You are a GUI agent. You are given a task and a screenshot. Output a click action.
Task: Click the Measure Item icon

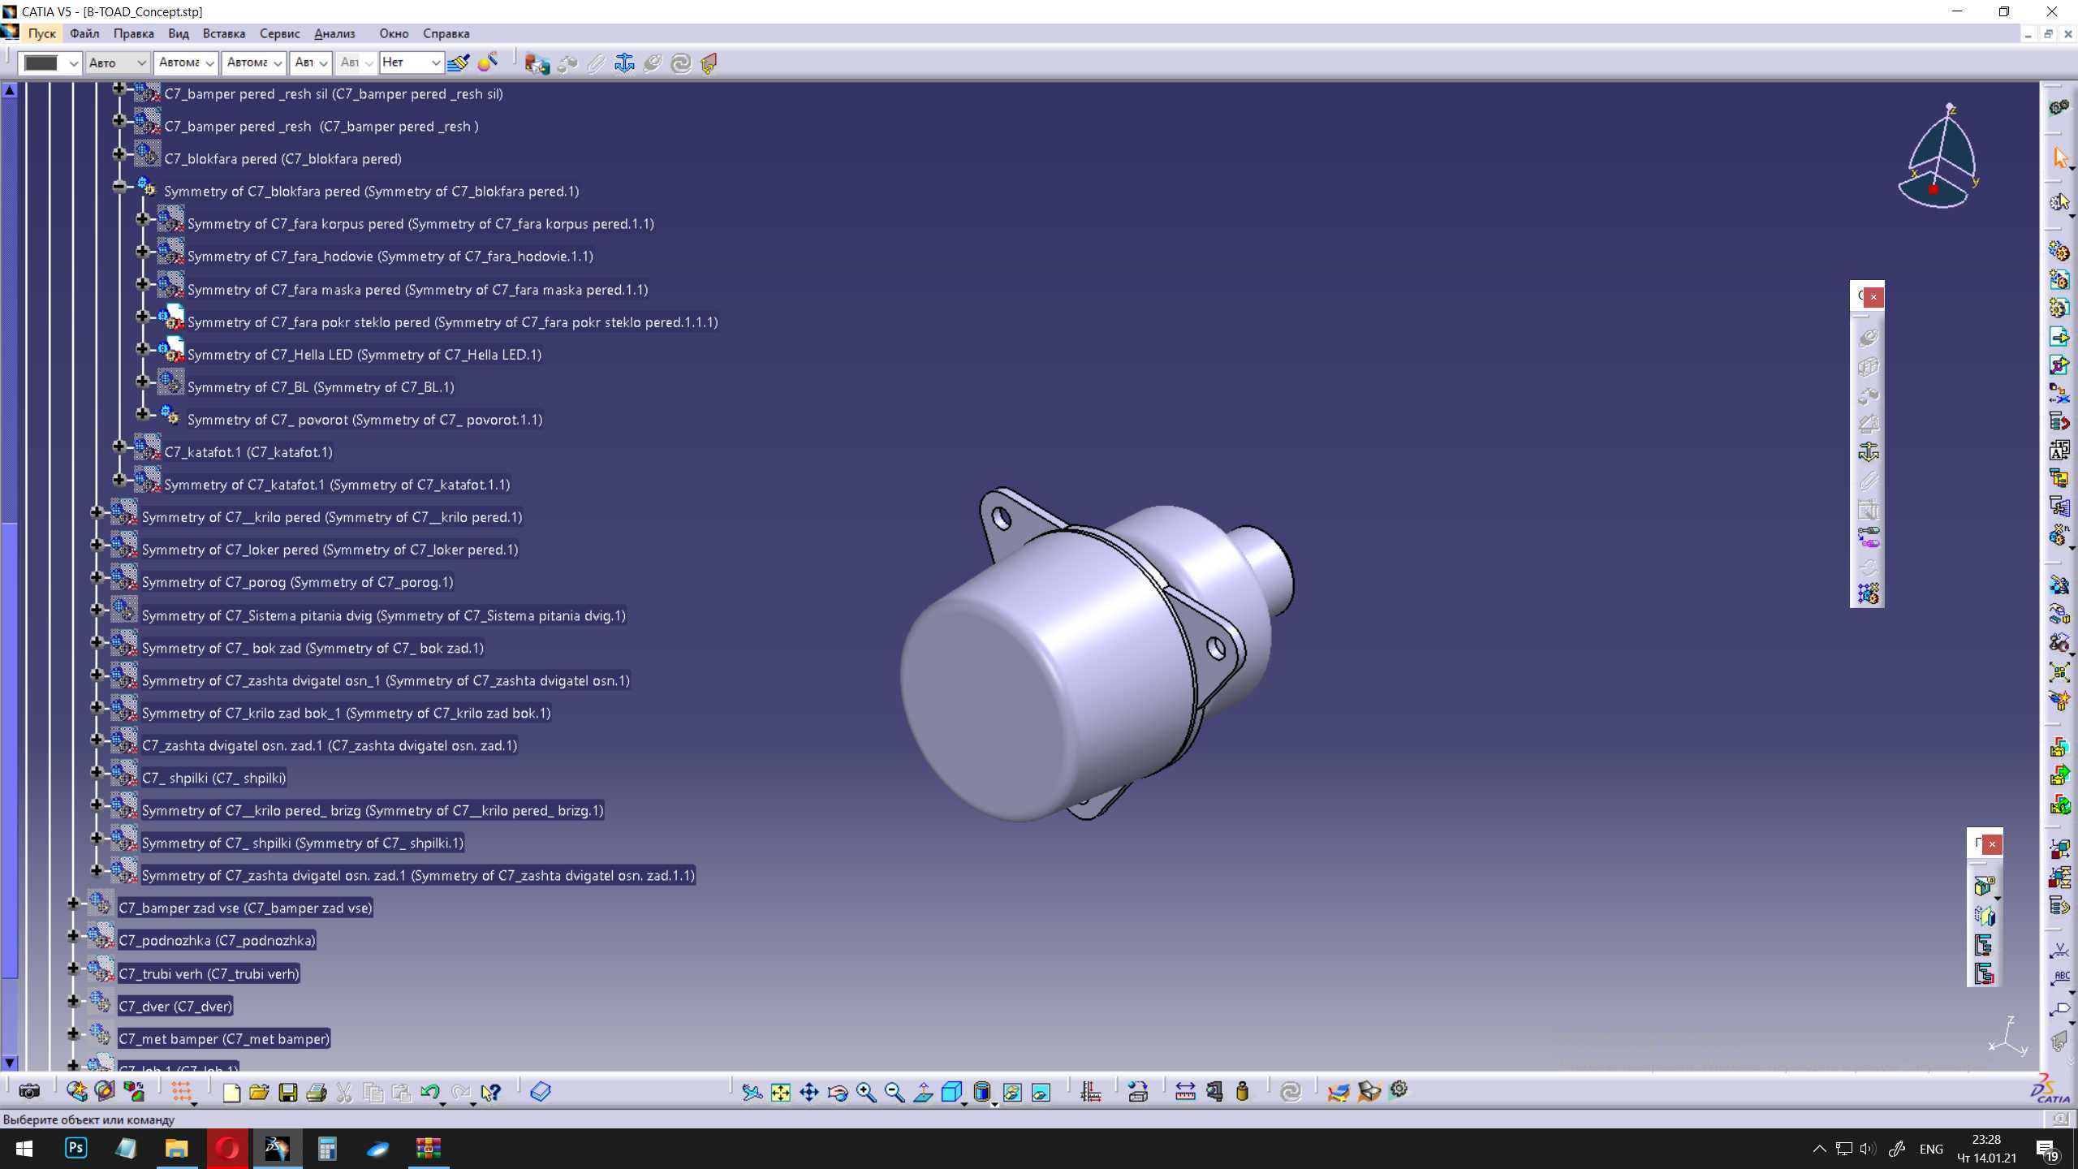coord(1214,1092)
